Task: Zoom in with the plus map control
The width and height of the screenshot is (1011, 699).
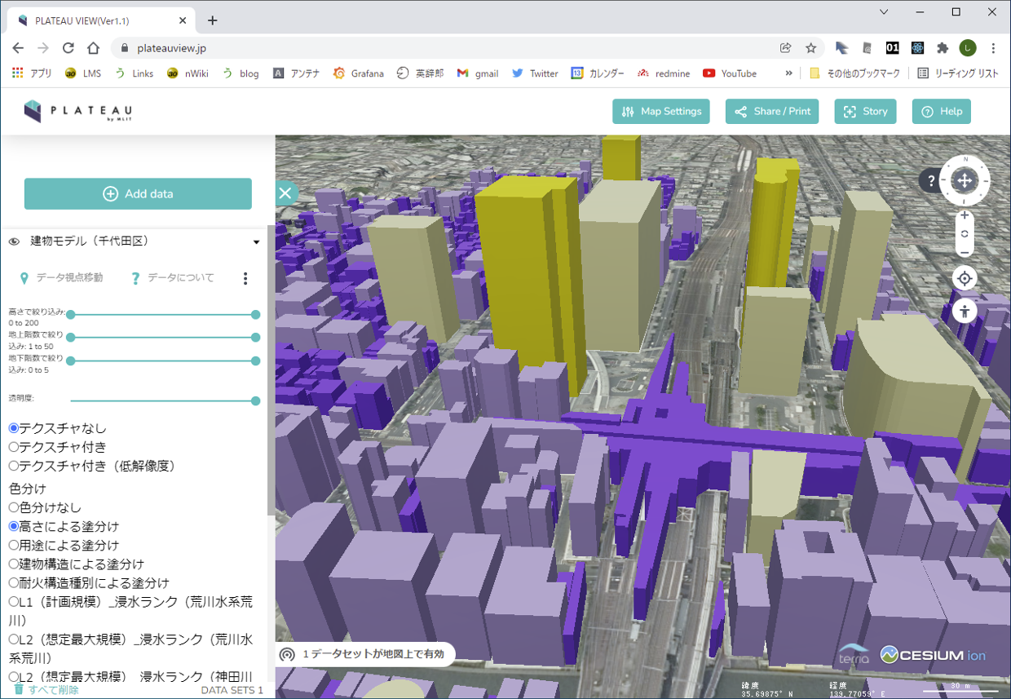Action: [965, 216]
